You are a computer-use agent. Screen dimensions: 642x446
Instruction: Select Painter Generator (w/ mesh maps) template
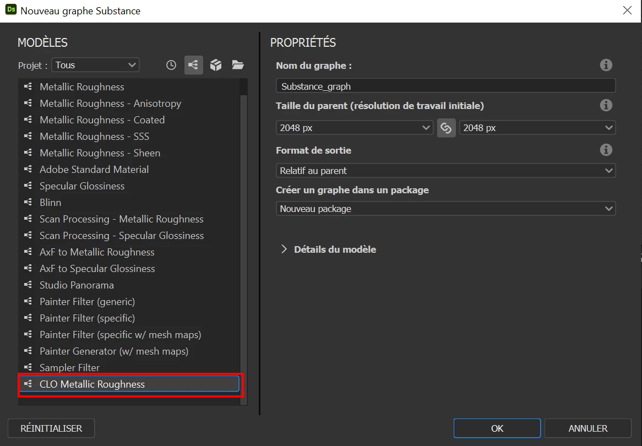tap(129, 351)
